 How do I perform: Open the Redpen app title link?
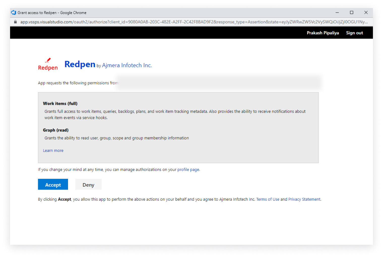tap(80, 64)
